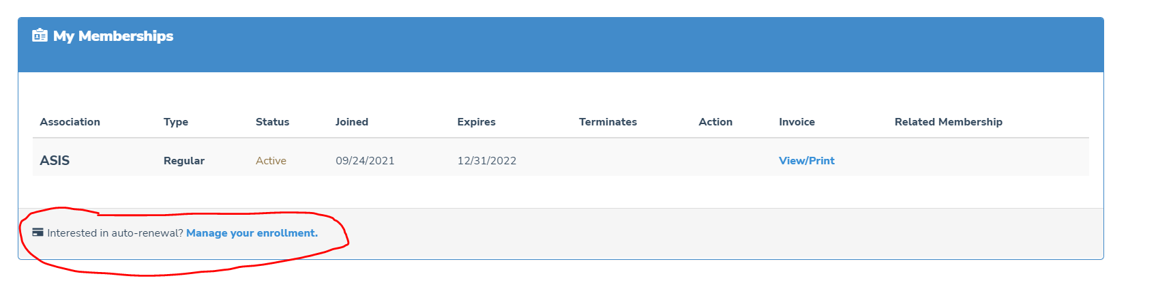Image resolution: width=1158 pixels, height=285 pixels.
Task: Select the Association column header
Action: pyautogui.click(x=70, y=122)
